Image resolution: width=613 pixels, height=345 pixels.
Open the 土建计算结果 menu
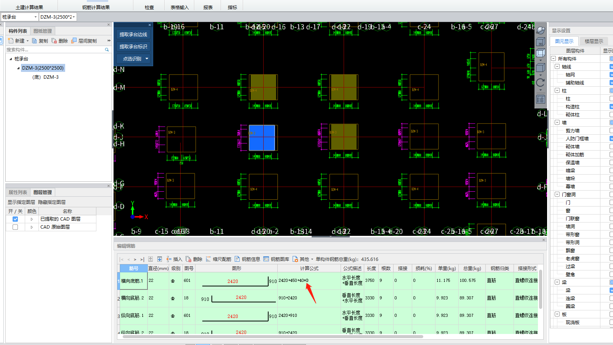point(29,7)
